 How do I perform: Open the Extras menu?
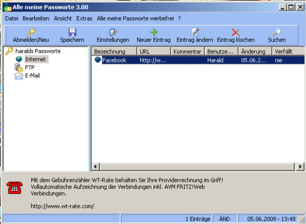[x=84, y=18]
